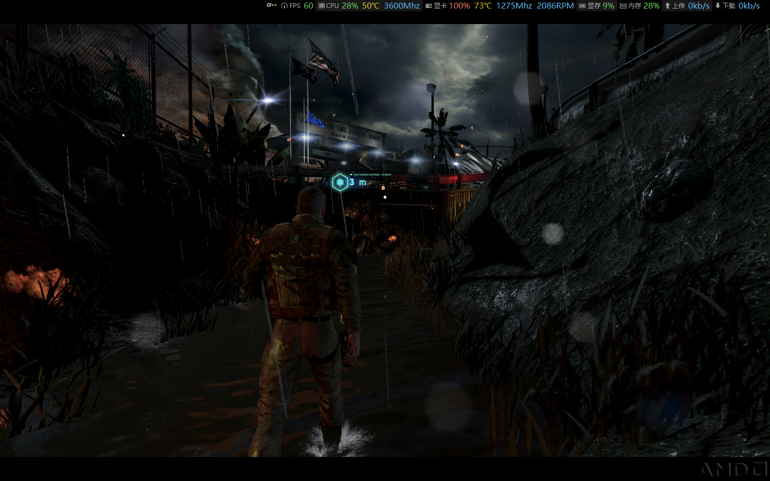770x481 pixels.
Task: Click the fan speed 2086RPM
Action: pos(555,6)
